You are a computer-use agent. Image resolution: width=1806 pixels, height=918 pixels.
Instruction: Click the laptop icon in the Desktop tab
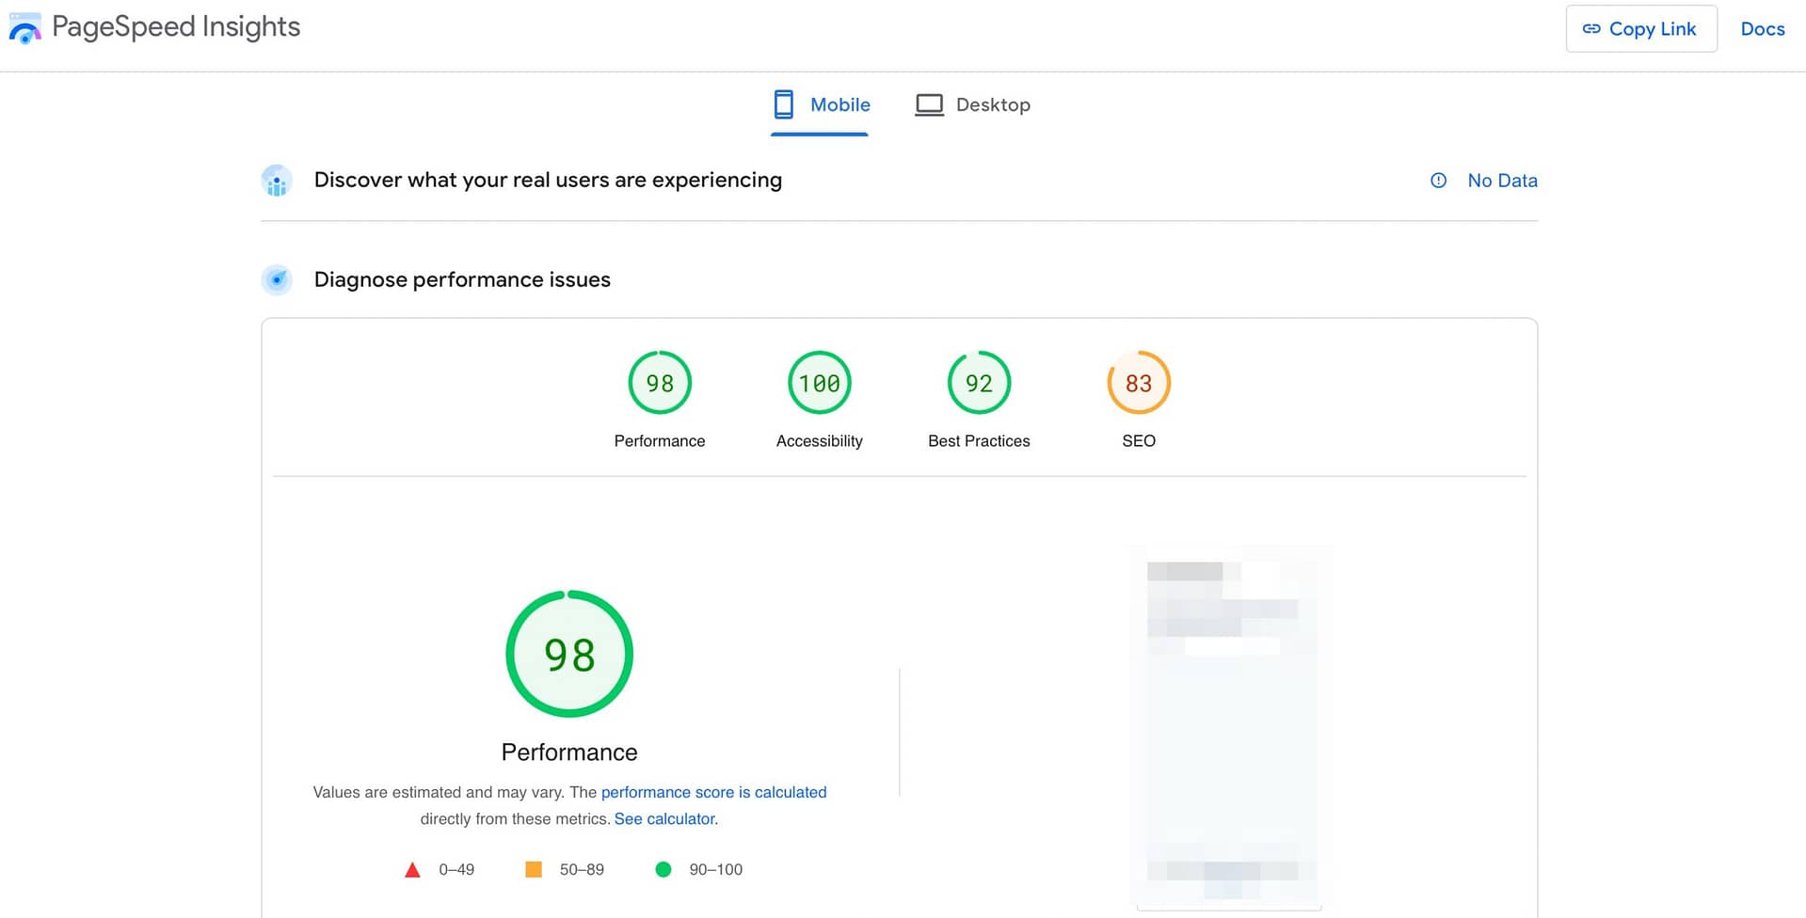[929, 104]
